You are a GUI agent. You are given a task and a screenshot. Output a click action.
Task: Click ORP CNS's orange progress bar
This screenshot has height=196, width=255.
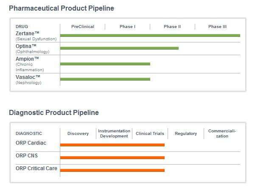click(x=112, y=158)
